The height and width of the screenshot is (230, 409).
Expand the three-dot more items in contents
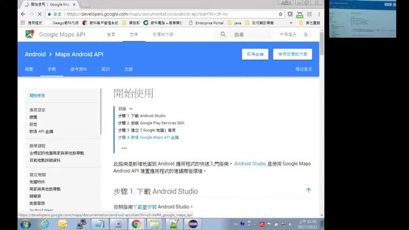pyautogui.click(x=124, y=148)
